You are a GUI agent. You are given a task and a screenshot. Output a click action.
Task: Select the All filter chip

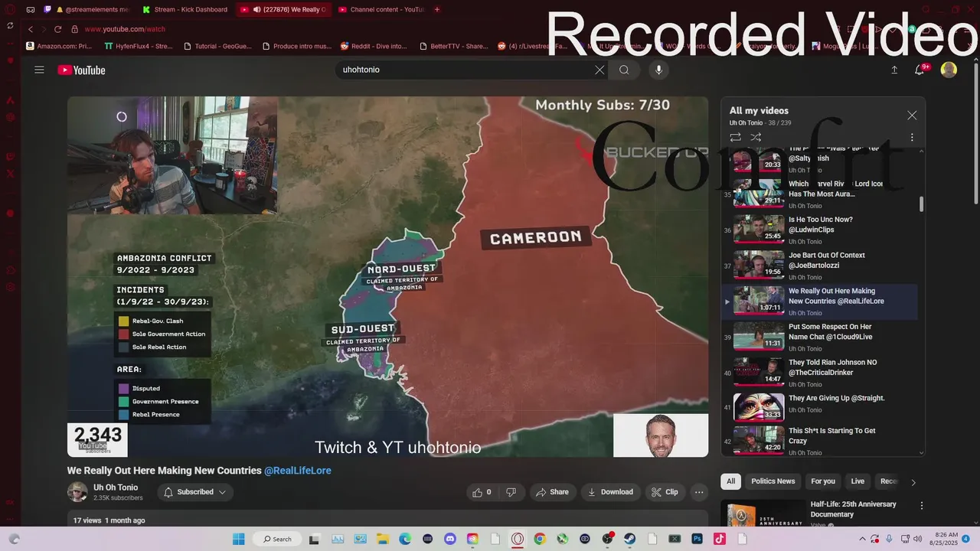point(730,481)
